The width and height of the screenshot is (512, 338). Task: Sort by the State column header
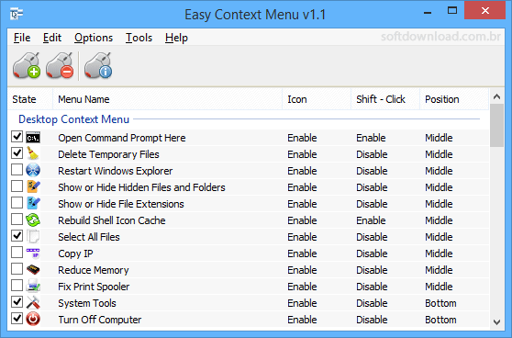pyautogui.click(x=30, y=99)
